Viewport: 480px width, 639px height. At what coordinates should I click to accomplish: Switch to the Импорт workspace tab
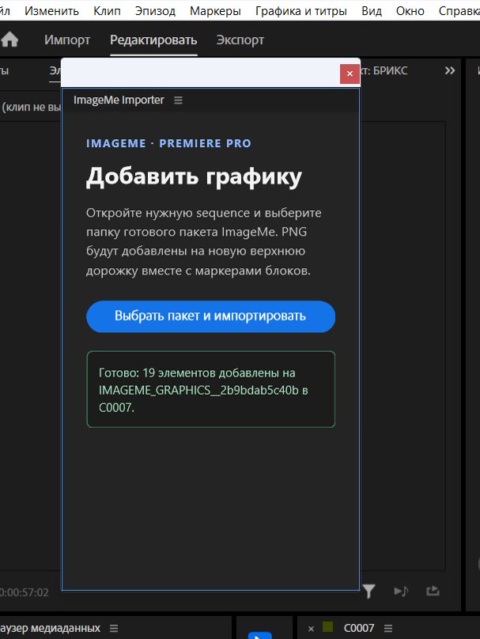coord(67,40)
